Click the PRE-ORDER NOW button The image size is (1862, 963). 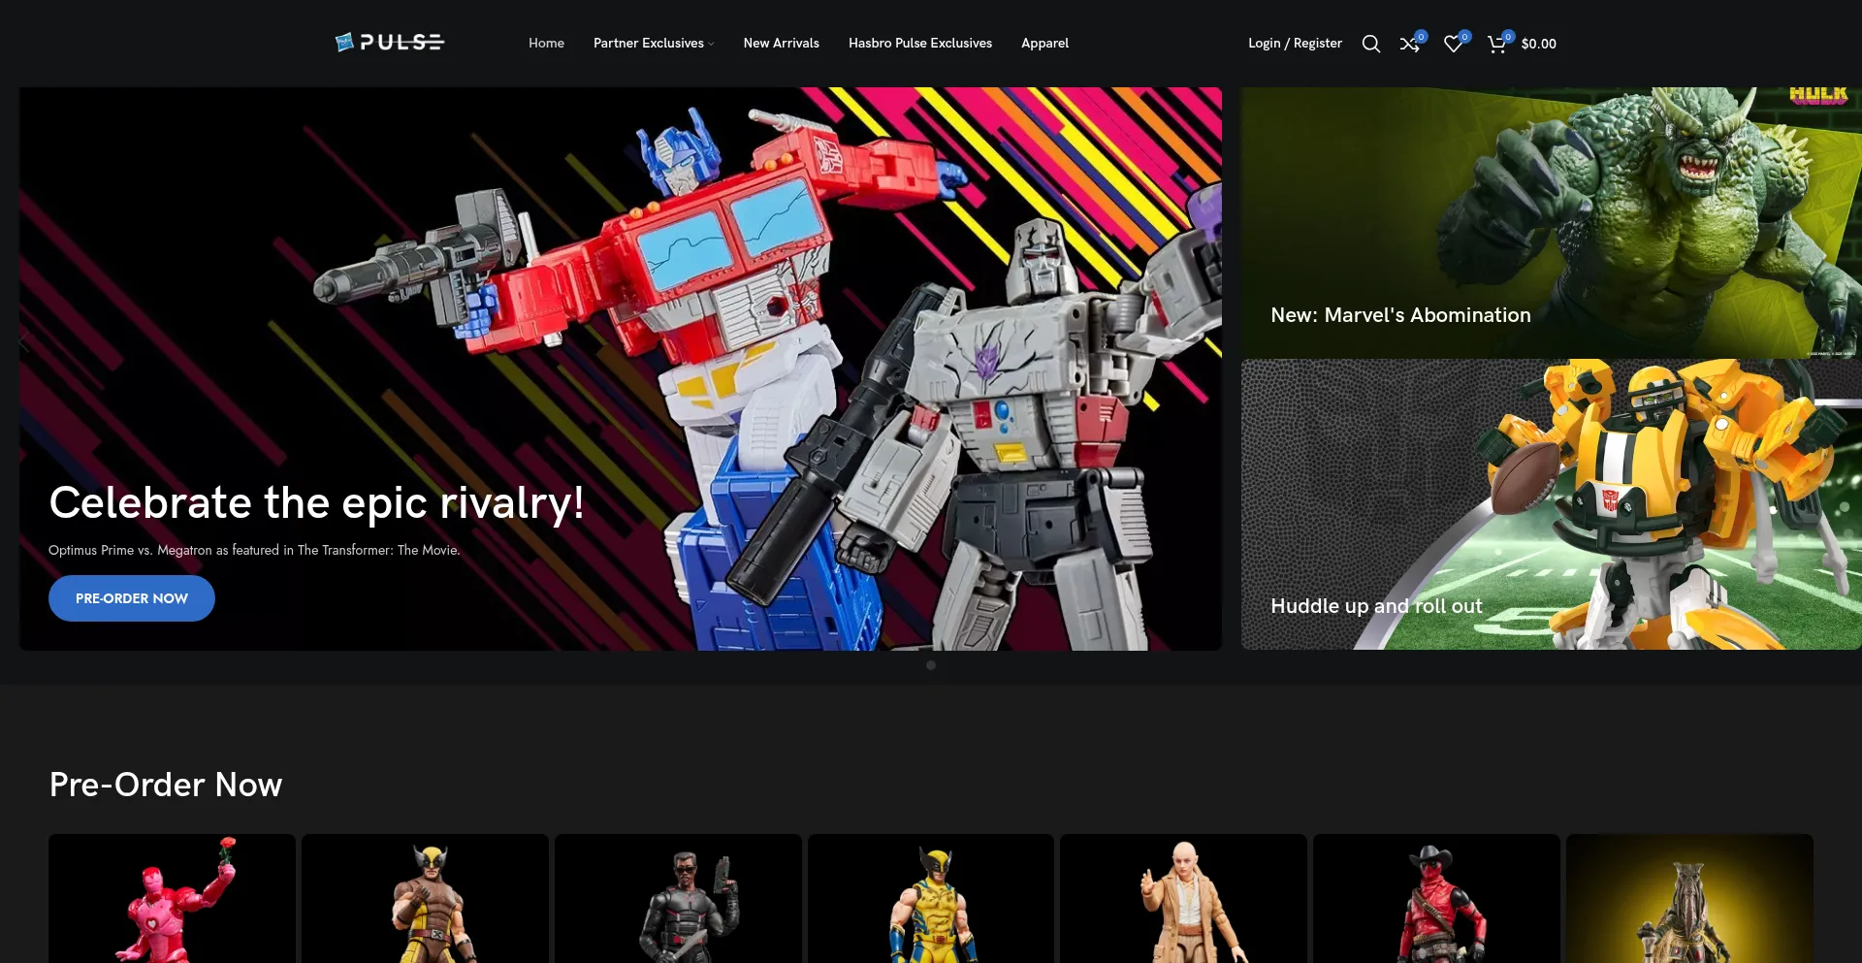(x=132, y=598)
